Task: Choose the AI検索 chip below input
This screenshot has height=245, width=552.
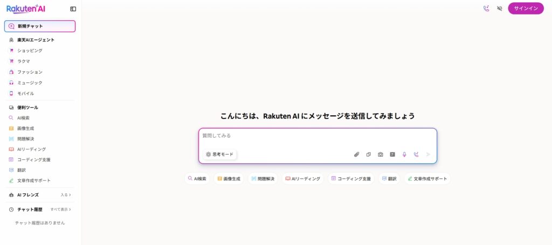Action: pyautogui.click(x=197, y=179)
